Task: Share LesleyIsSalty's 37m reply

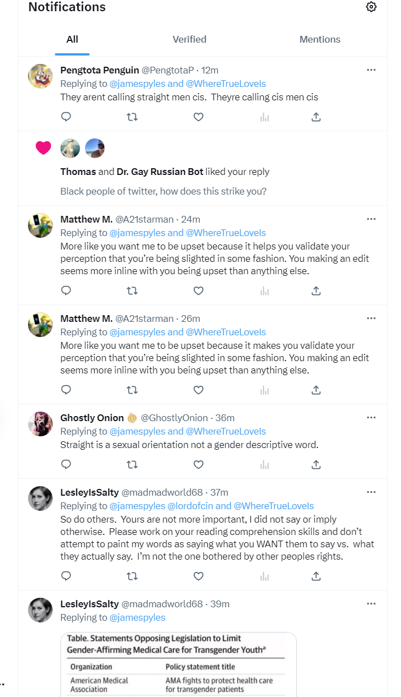Action: pyautogui.click(x=316, y=576)
